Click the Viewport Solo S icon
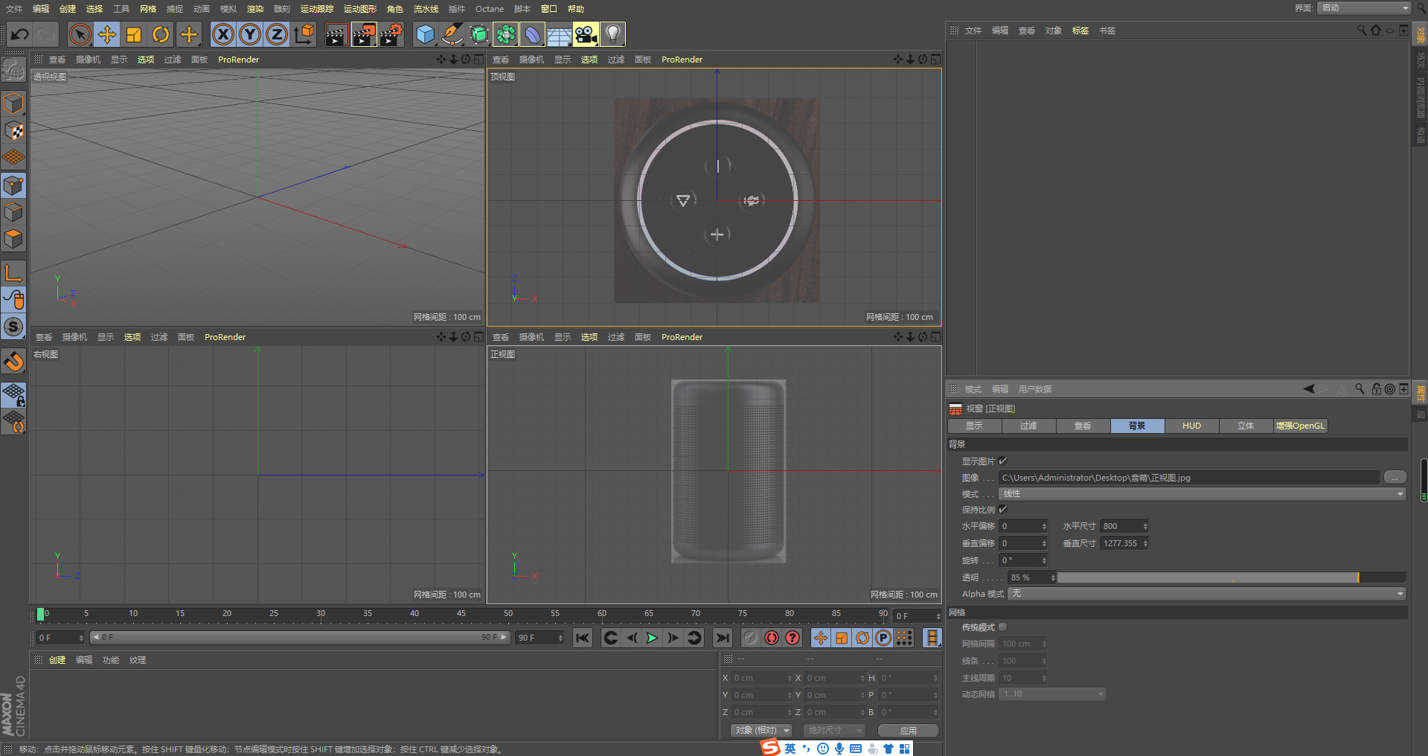Screen dimensions: 1428x756 [x=13, y=327]
